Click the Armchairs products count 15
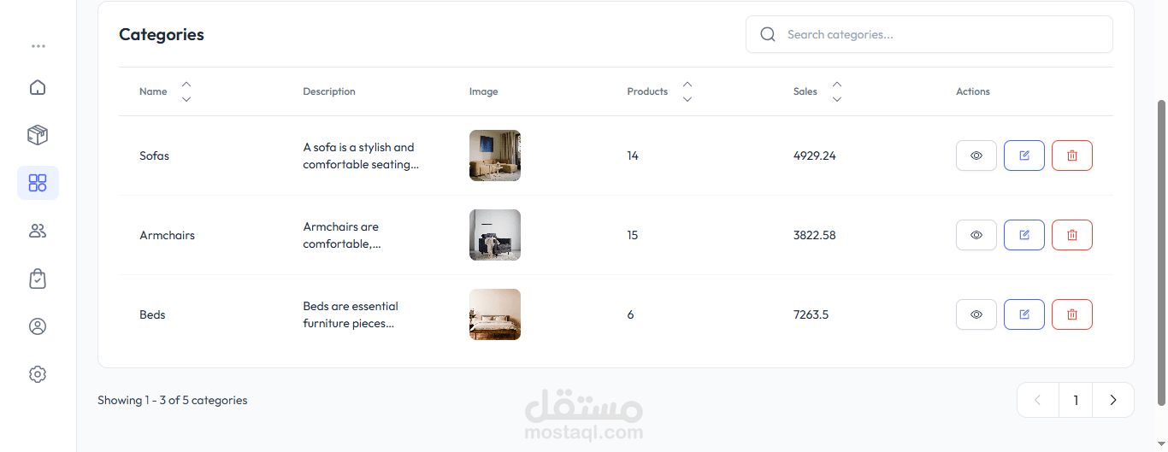 633,235
